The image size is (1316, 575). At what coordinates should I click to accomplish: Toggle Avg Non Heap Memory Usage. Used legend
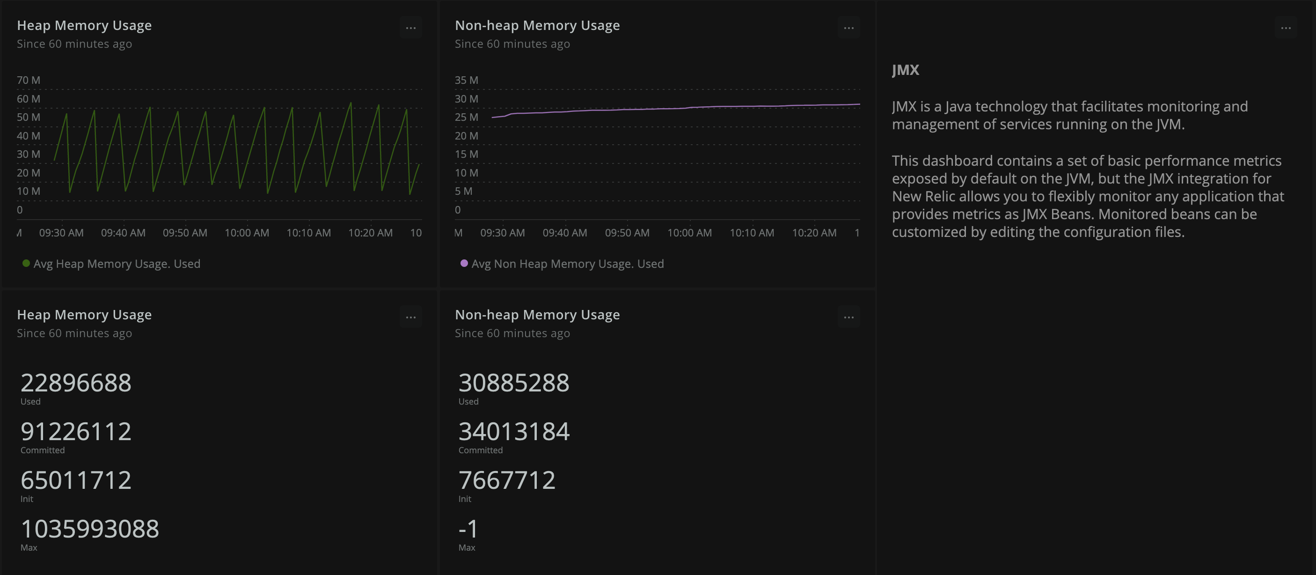tap(567, 264)
